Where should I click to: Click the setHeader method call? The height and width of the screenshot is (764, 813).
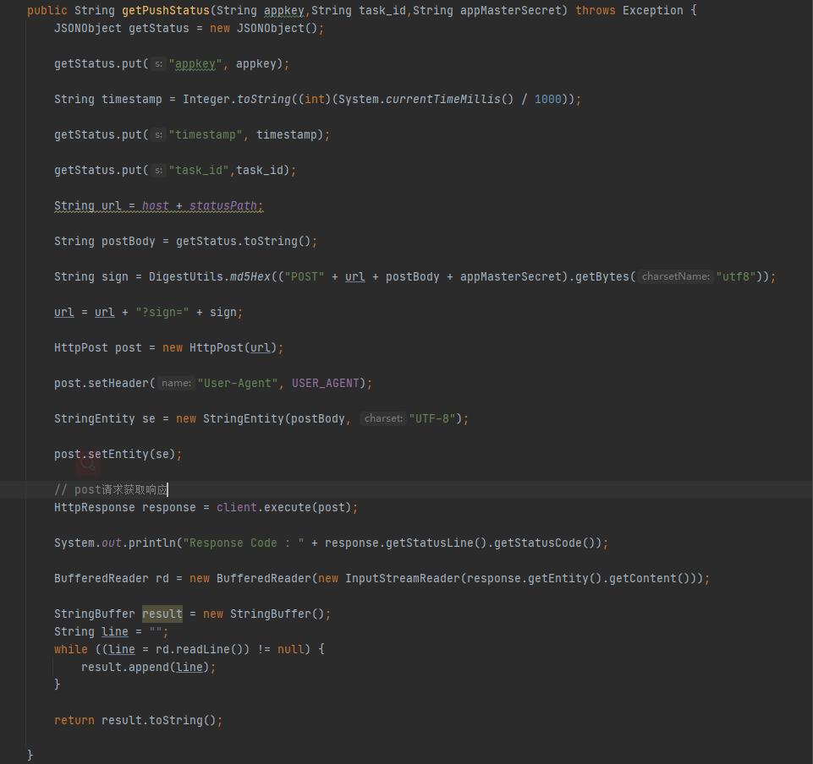coord(118,383)
